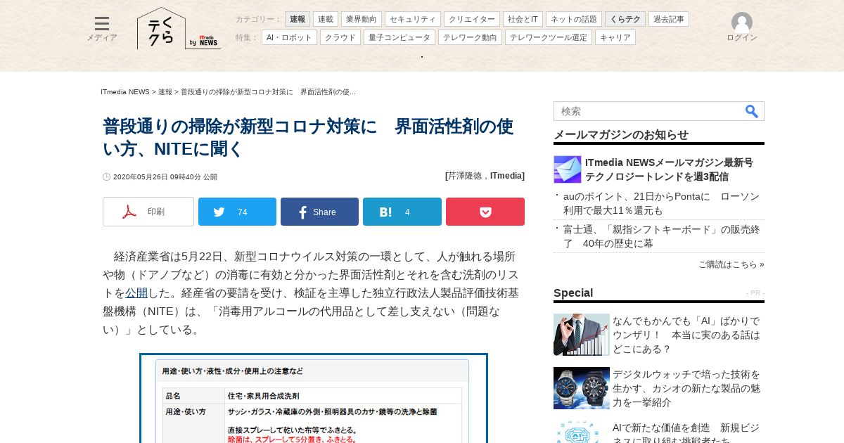Image resolution: width=844 pixels, height=443 pixels.
Task: Select the 連載 category tab
Action: pos(326,19)
